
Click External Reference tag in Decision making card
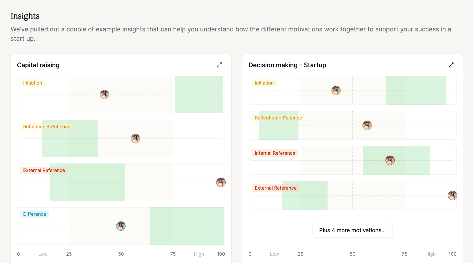click(276, 188)
